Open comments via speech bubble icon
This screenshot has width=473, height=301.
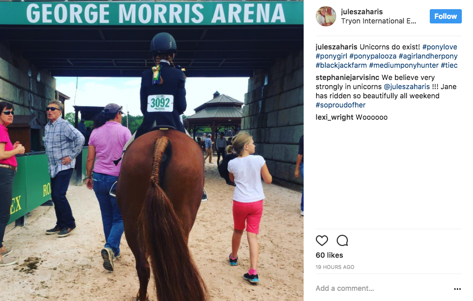point(342,240)
